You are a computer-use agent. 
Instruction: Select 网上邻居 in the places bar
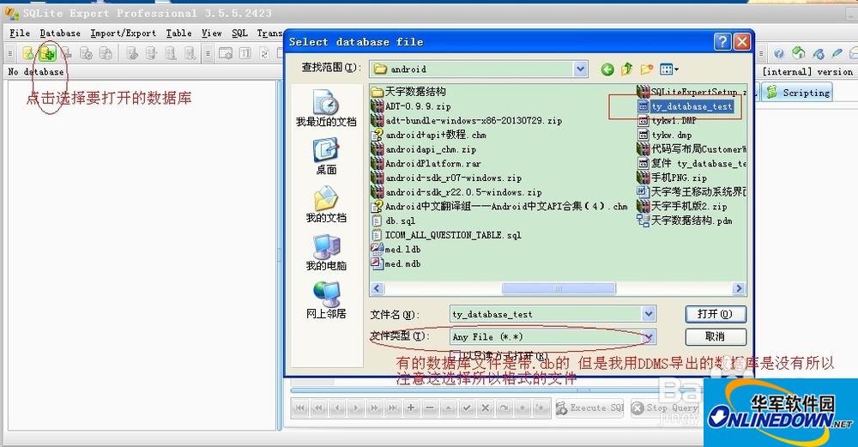click(326, 300)
